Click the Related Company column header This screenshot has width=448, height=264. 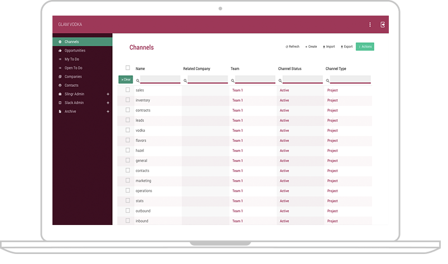click(x=196, y=69)
